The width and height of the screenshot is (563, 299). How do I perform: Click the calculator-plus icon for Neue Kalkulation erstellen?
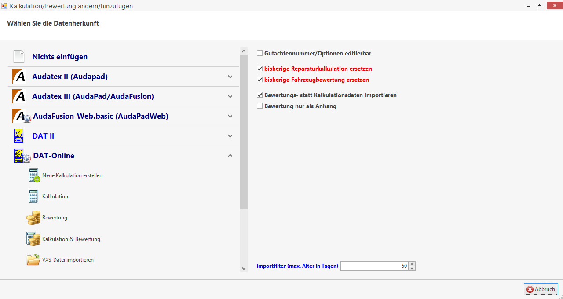[34, 175]
